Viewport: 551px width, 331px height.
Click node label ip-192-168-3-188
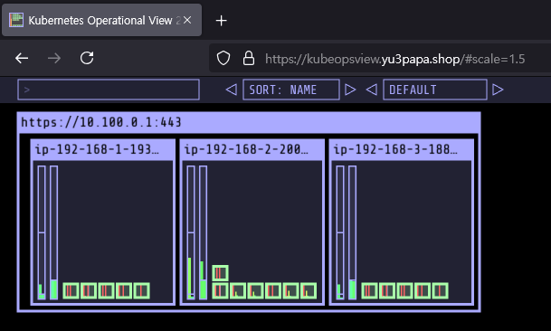click(395, 149)
